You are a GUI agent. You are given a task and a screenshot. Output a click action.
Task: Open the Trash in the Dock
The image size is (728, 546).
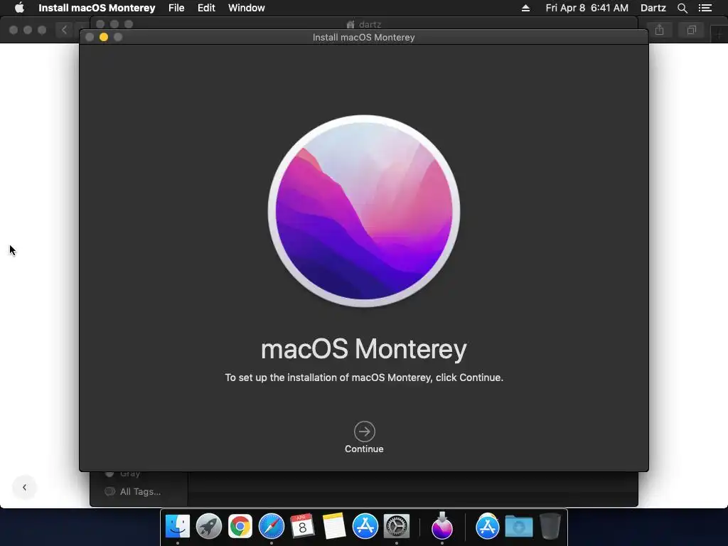(x=550, y=526)
